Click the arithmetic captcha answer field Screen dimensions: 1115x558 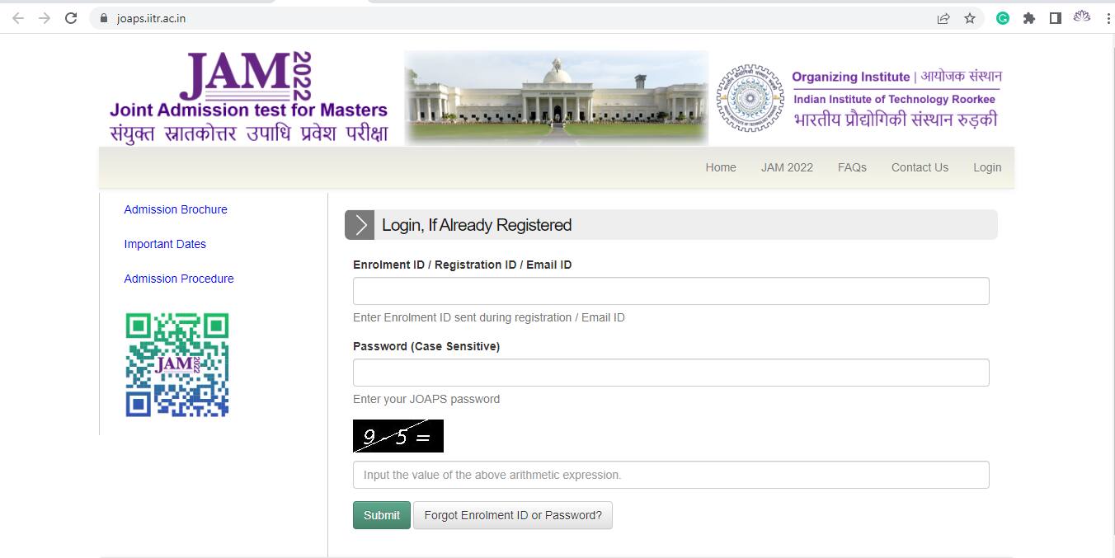(670, 474)
